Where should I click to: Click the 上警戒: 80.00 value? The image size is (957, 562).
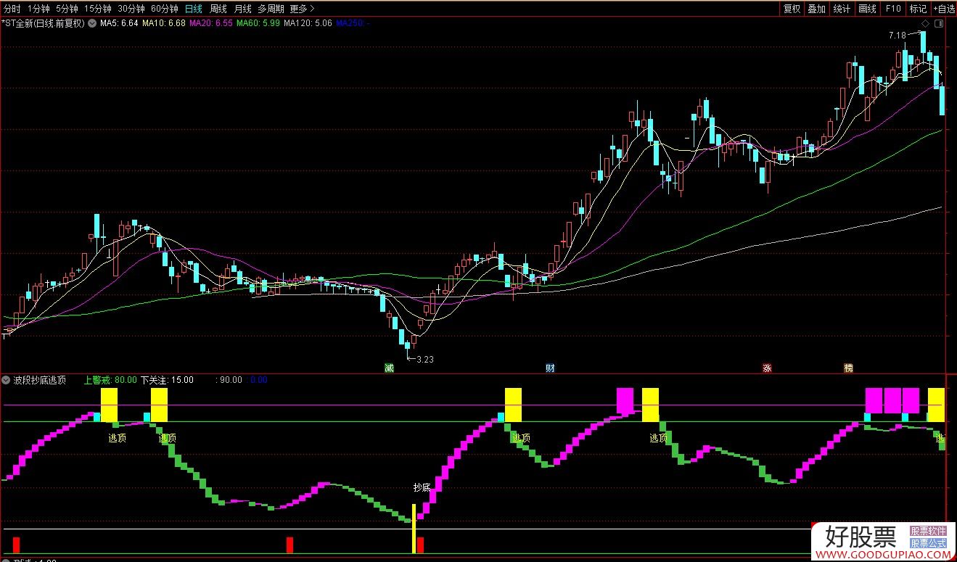pyautogui.click(x=111, y=379)
